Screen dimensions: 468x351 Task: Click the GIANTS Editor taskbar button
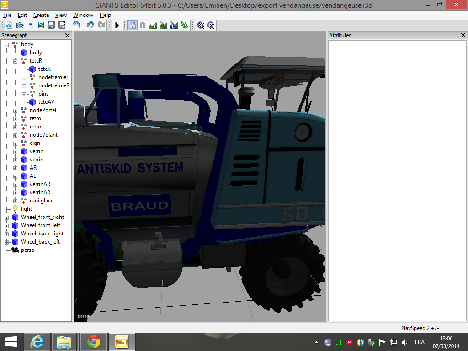point(122,342)
